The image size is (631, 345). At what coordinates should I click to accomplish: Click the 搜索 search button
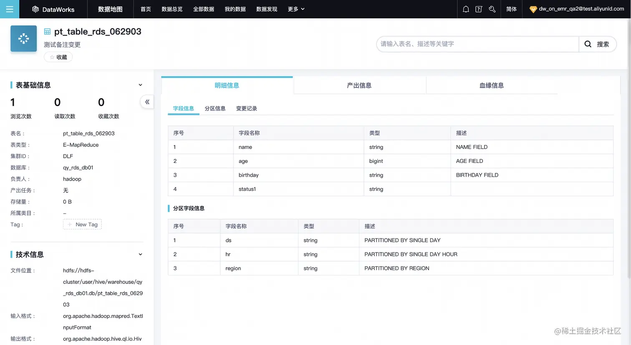coord(598,44)
